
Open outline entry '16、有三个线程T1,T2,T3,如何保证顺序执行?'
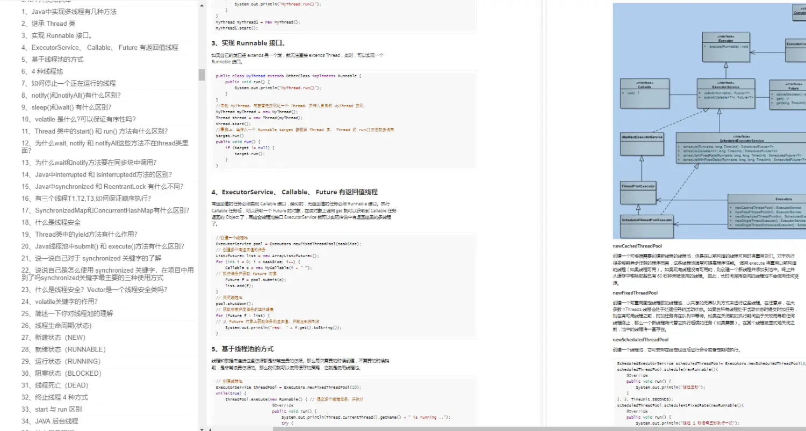(x=87, y=199)
